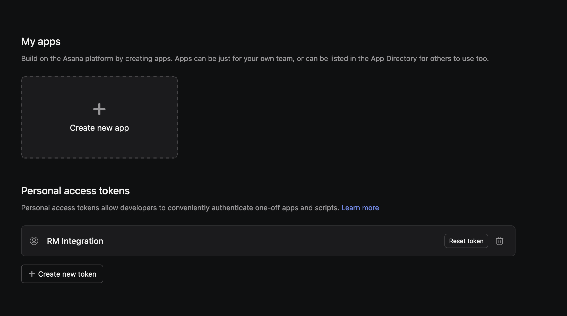567x316 pixels.
Task: Open the Learn more link
Action: (360, 208)
